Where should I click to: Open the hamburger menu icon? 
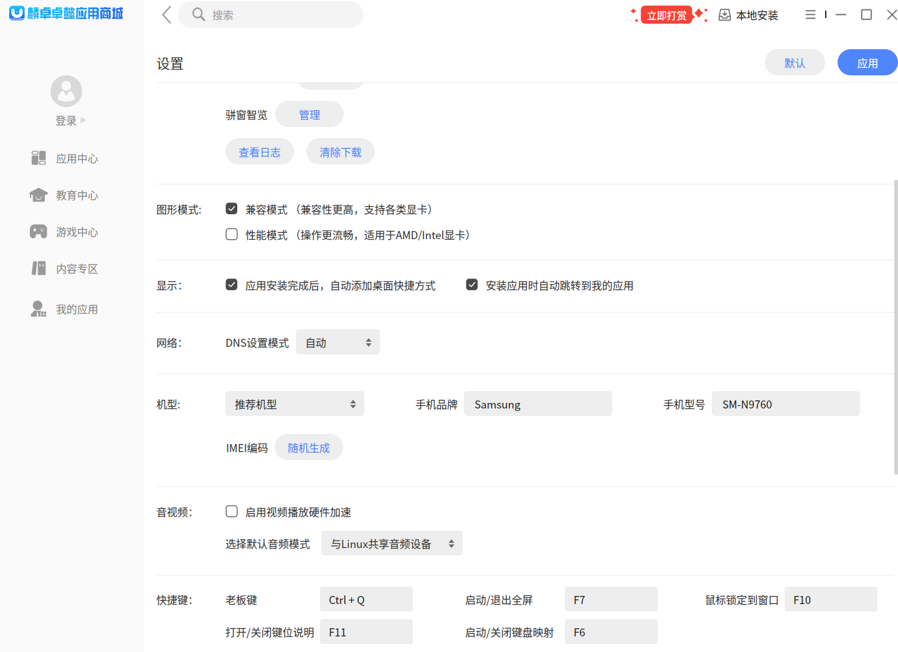(x=810, y=14)
